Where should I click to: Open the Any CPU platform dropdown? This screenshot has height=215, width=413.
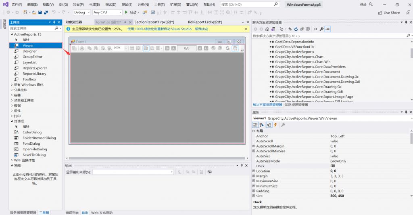(x=107, y=12)
